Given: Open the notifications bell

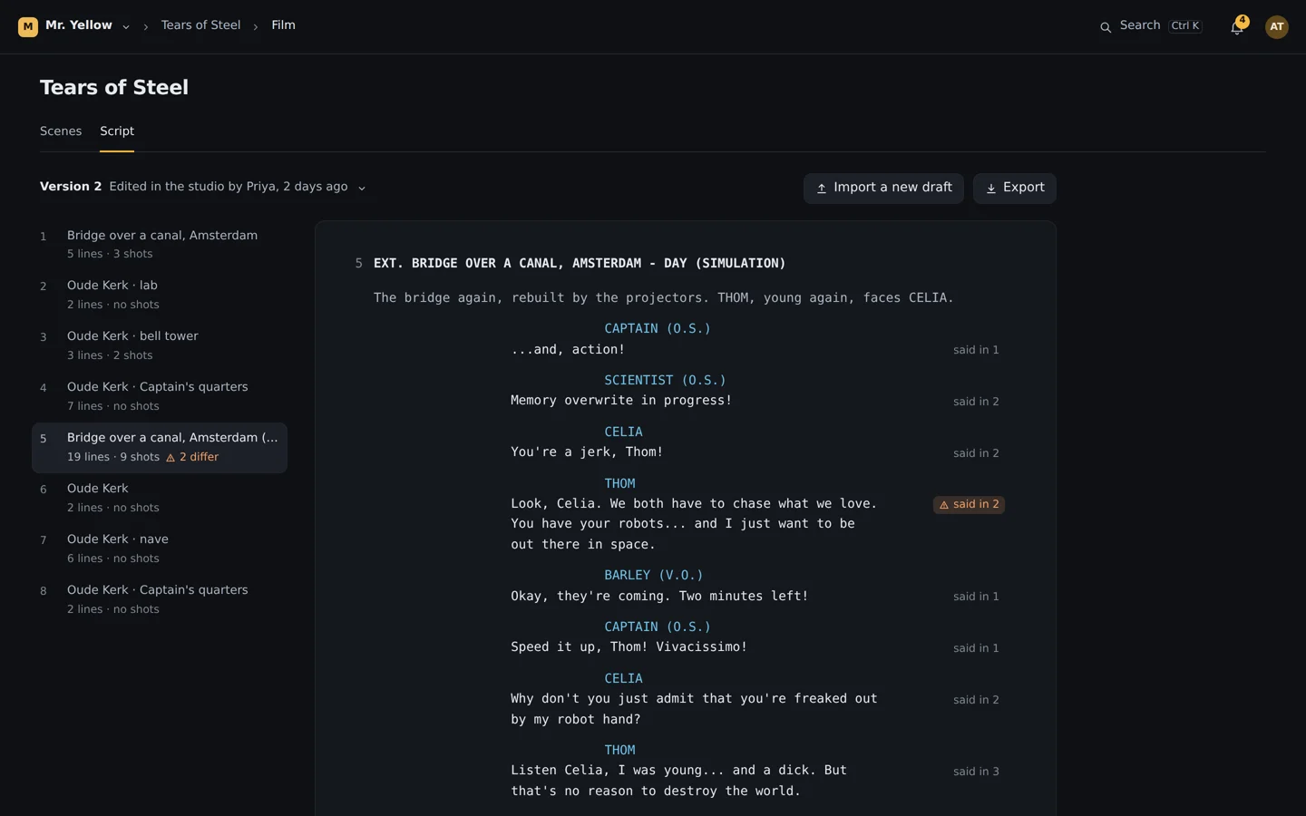Looking at the screenshot, I should 1237,26.
